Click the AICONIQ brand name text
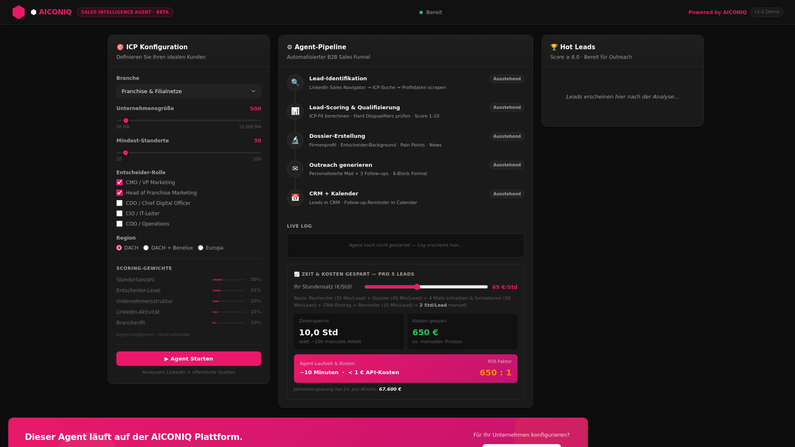 (55, 12)
